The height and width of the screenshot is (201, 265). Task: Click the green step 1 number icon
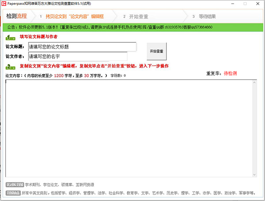coord(10,38)
